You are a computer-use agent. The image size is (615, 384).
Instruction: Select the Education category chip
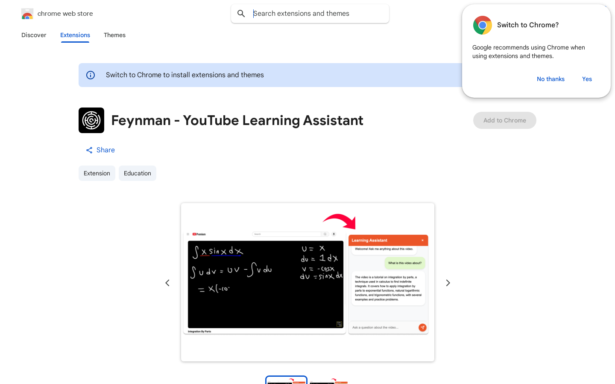pos(138,173)
